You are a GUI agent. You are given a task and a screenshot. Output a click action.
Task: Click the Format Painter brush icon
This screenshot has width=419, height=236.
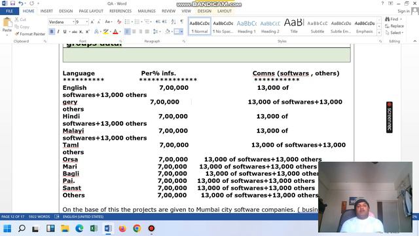tap(17, 34)
